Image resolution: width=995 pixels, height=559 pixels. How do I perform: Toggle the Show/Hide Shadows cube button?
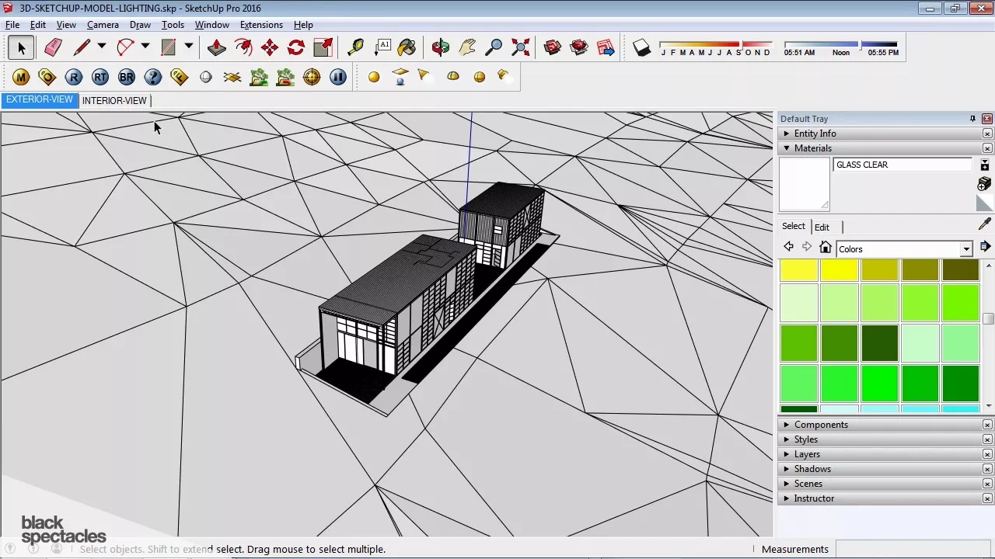[x=641, y=48]
